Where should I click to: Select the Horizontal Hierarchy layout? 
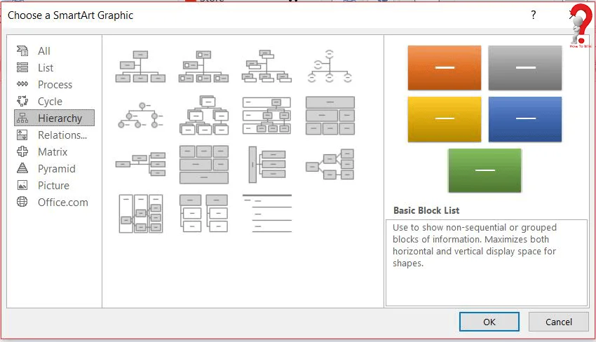pos(330,164)
